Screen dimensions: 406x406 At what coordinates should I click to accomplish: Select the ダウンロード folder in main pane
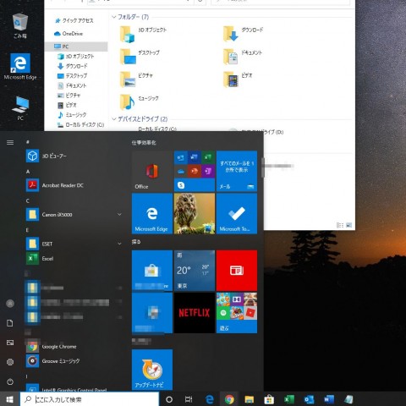tap(243, 34)
